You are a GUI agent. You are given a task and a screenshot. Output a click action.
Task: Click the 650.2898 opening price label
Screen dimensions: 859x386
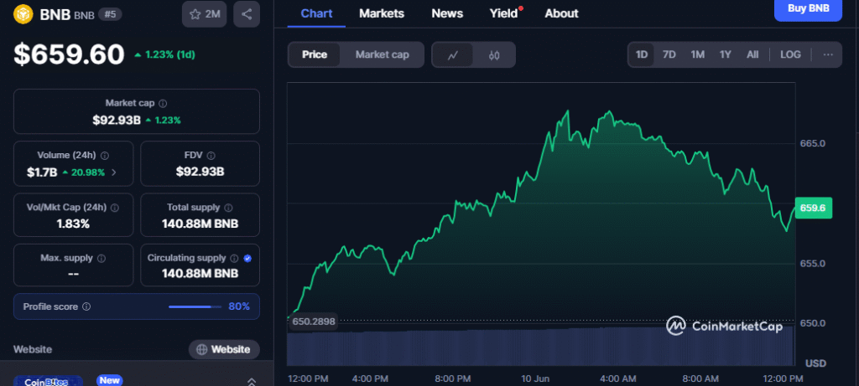pyautogui.click(x=312, y=322)
